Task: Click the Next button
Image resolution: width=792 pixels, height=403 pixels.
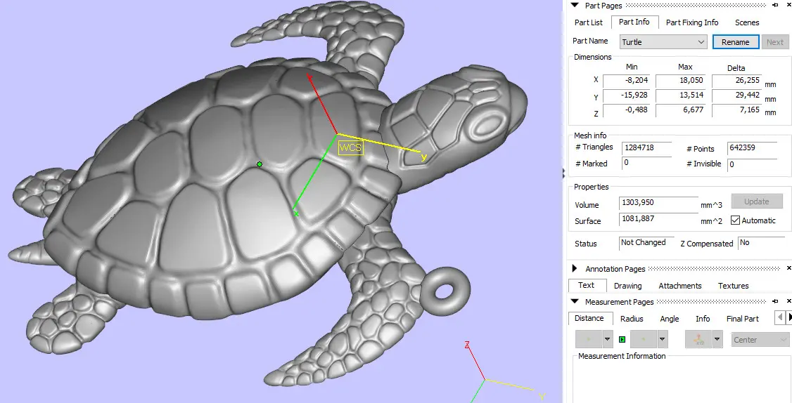Action: click(x=775, y=42)
